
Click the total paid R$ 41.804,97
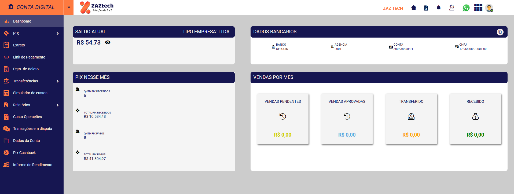pyautogui.click(x=95, y=159)
